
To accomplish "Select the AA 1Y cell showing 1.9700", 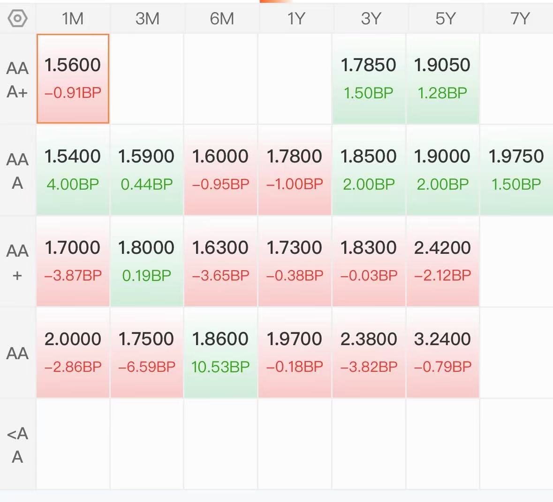I will pos(295,353).
